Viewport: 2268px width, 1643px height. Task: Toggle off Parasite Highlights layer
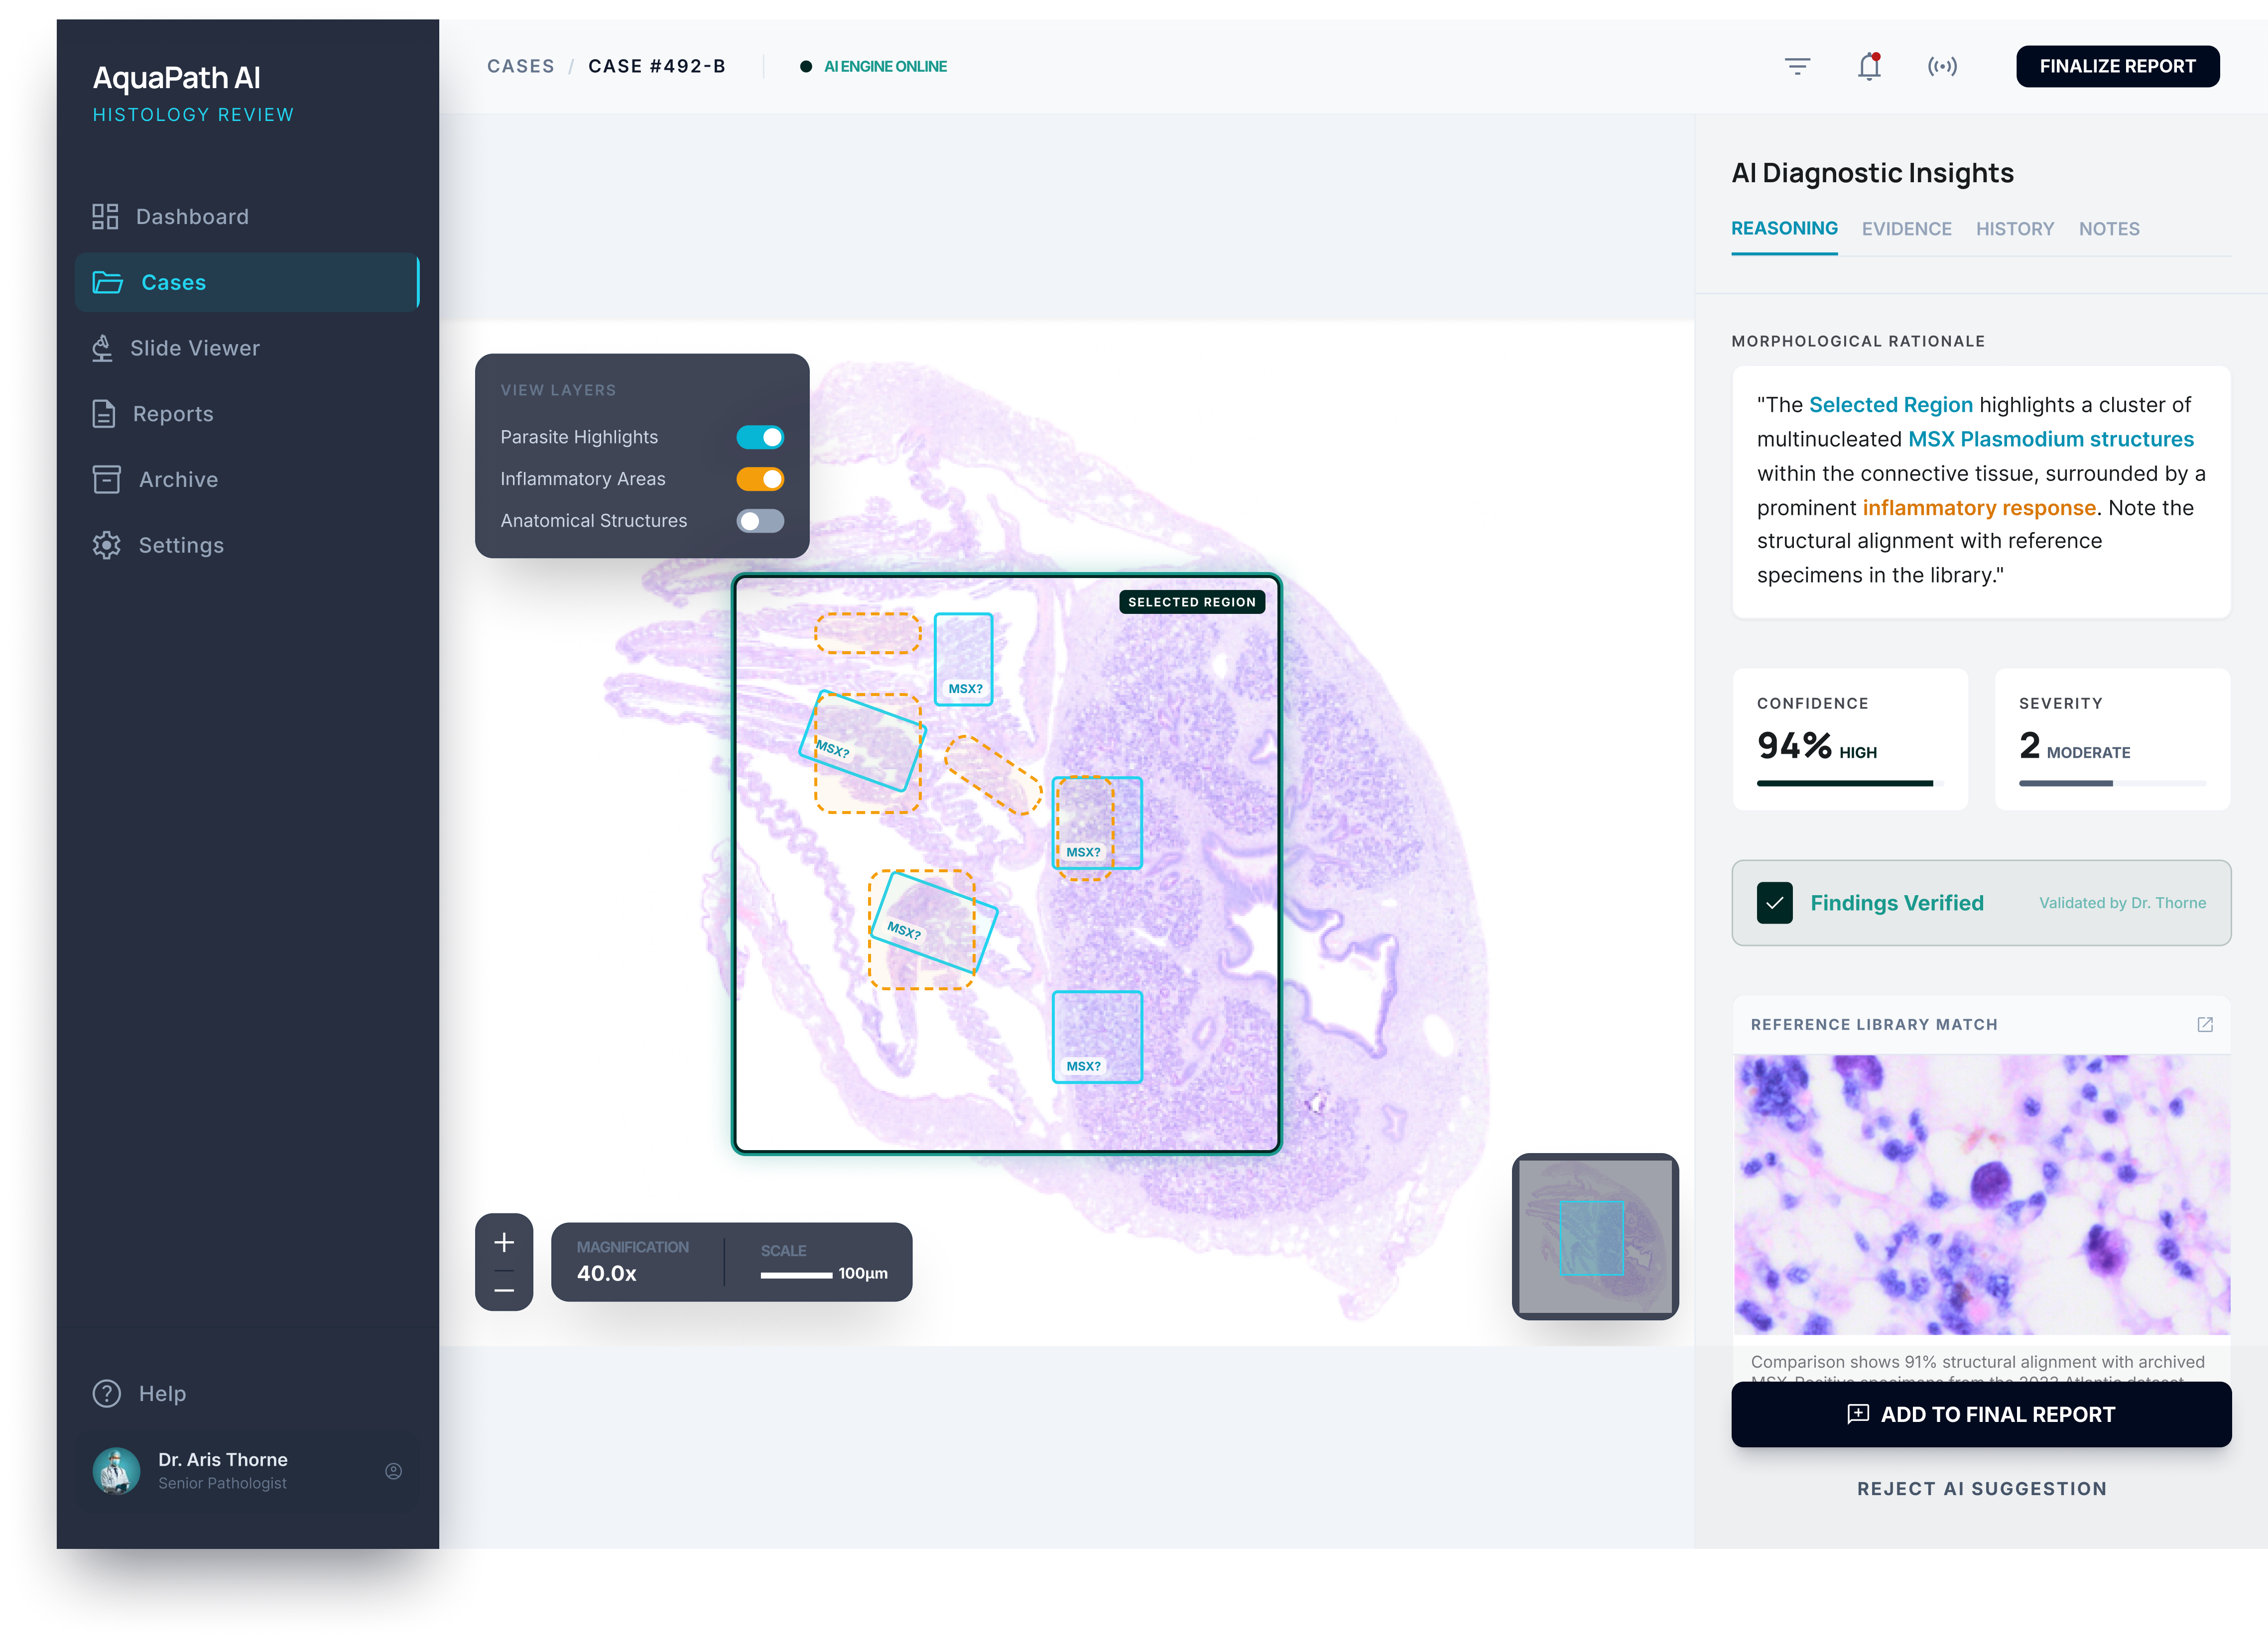click(x=760, y=437)
